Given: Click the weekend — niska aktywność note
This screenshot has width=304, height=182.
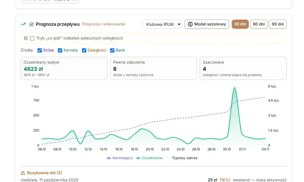Looking at the screenshot, I should (x=260, y=180).
